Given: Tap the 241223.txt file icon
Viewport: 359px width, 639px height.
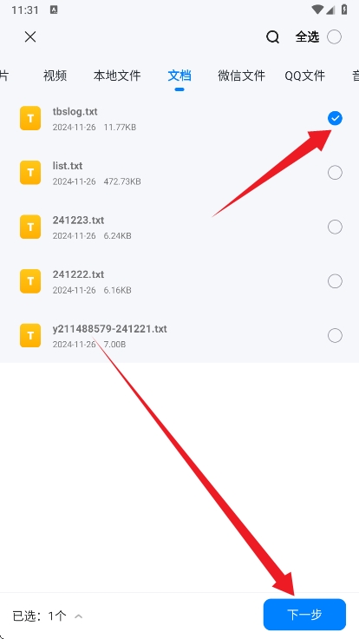Looking at the screenshot, I should tap(30, 227).
